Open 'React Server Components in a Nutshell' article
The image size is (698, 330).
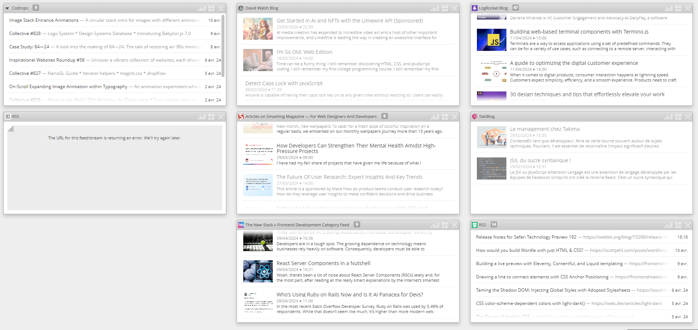pos(323,263)
